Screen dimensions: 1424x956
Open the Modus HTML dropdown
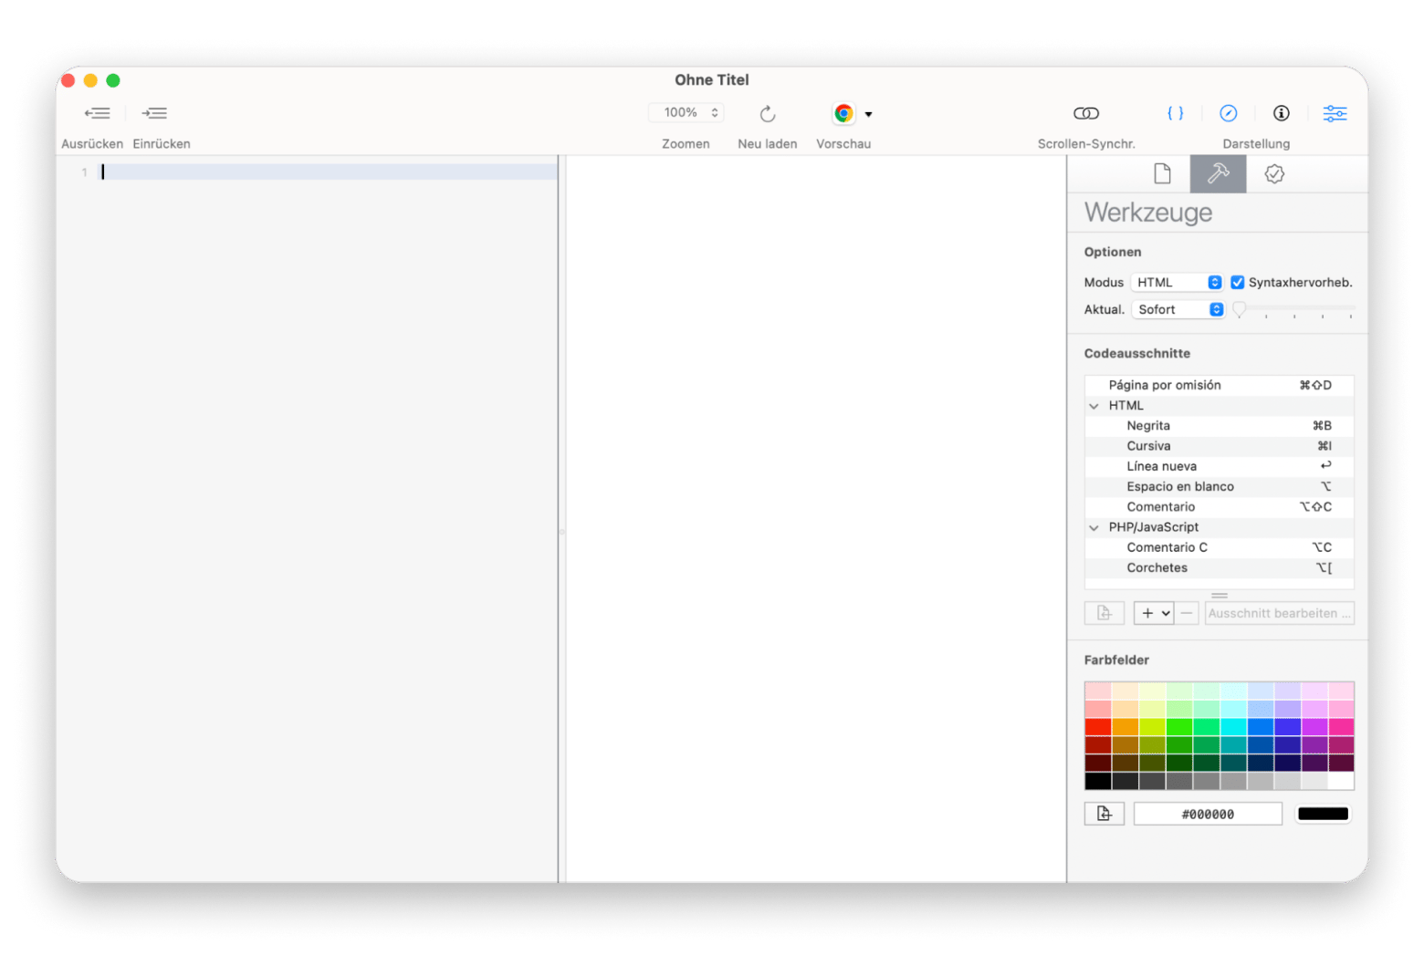(1177, 282)
